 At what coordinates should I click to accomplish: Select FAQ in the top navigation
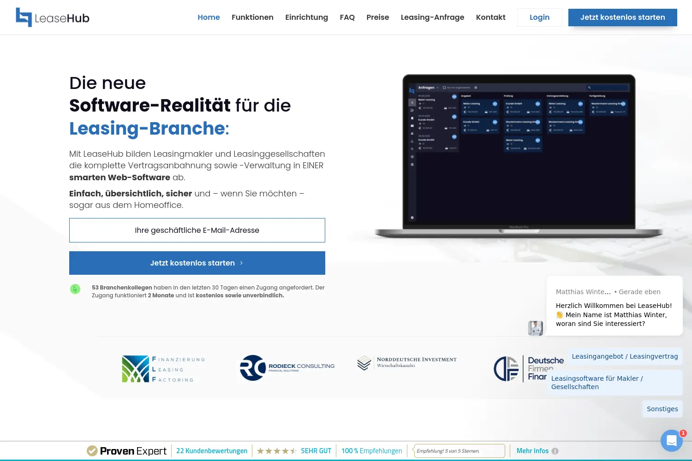click(347, 18)
